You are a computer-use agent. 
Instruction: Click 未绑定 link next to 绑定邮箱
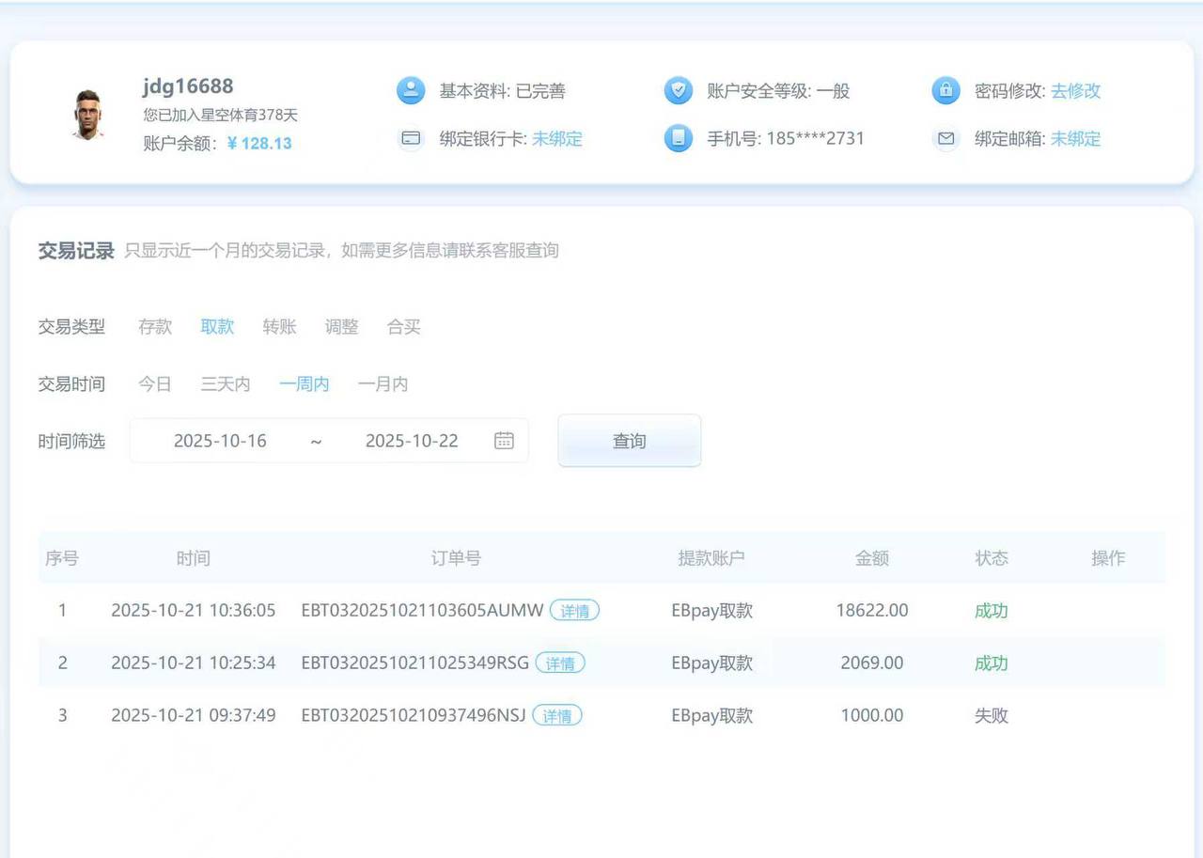click(1075, 139)
